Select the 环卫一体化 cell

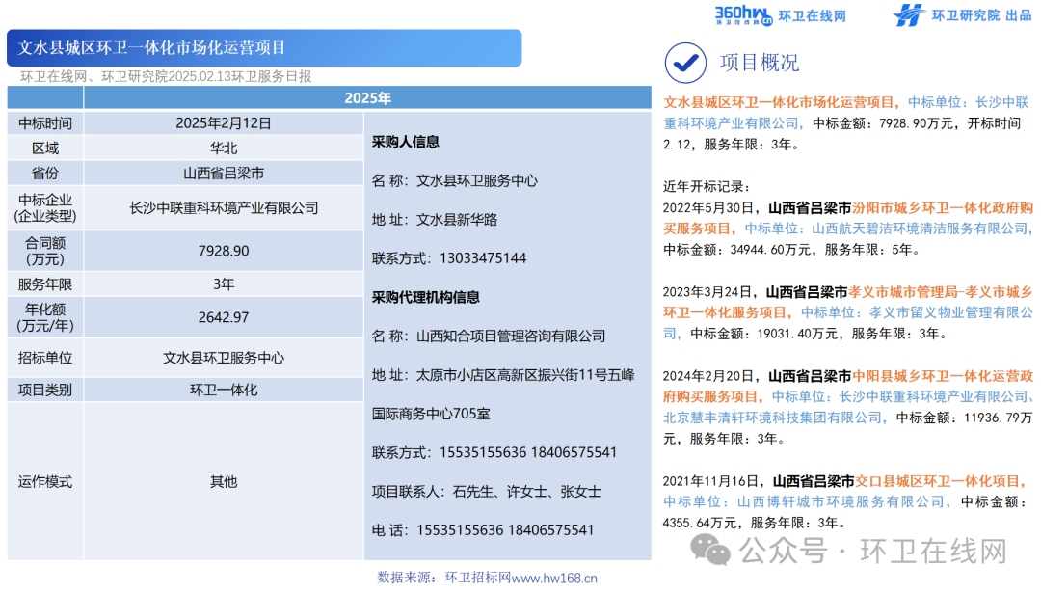(223, 390)
